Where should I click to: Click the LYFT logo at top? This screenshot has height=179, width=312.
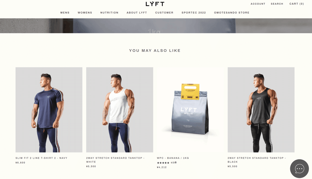[x=155, y=4]
